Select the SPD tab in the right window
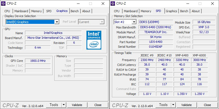This screenshot has height=109, width=219. point(158,11)
